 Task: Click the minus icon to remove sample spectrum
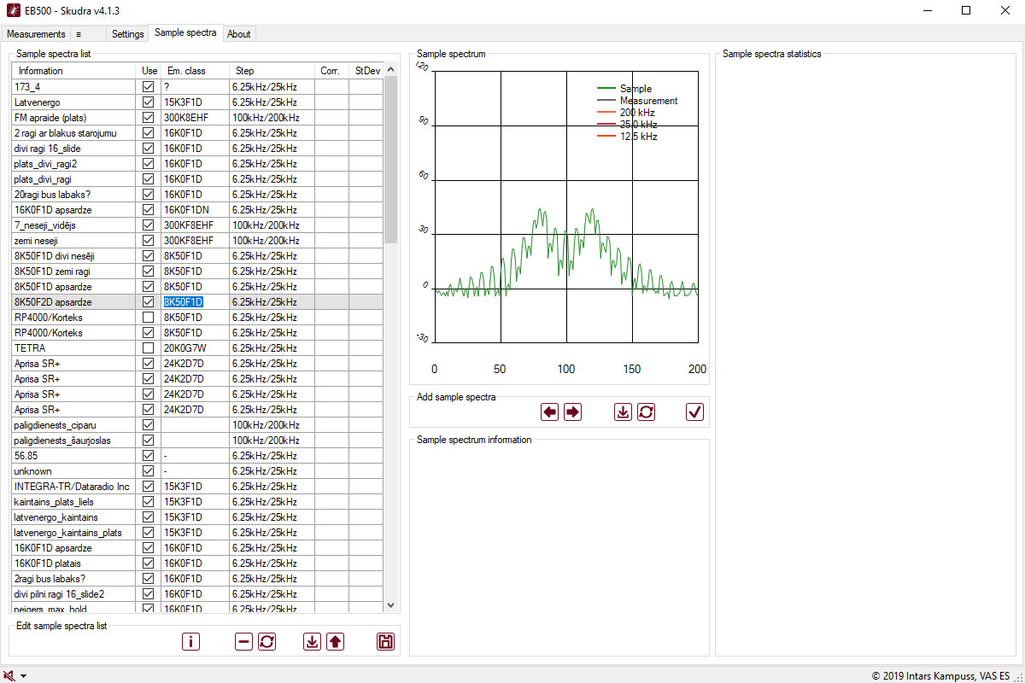coord(243,641)
